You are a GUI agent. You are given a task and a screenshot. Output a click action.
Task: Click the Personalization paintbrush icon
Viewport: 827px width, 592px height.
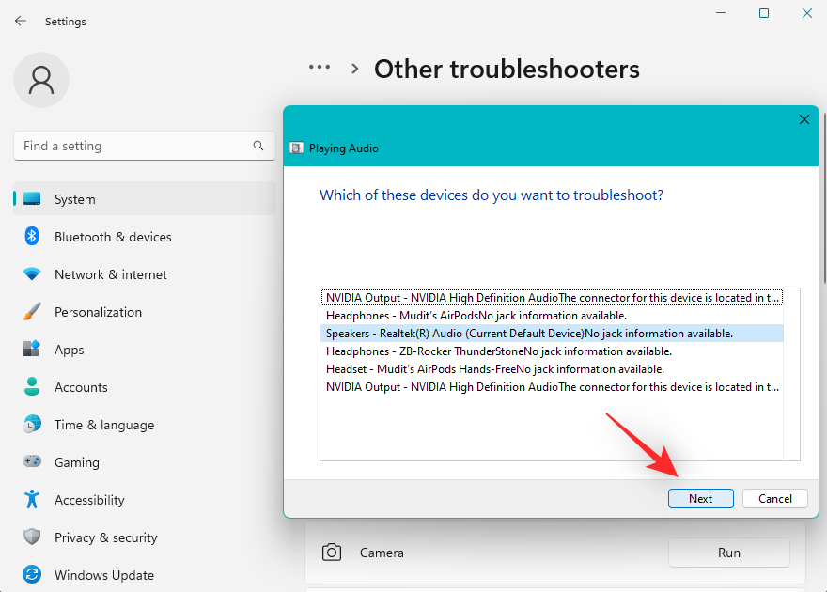click(32, 312)
